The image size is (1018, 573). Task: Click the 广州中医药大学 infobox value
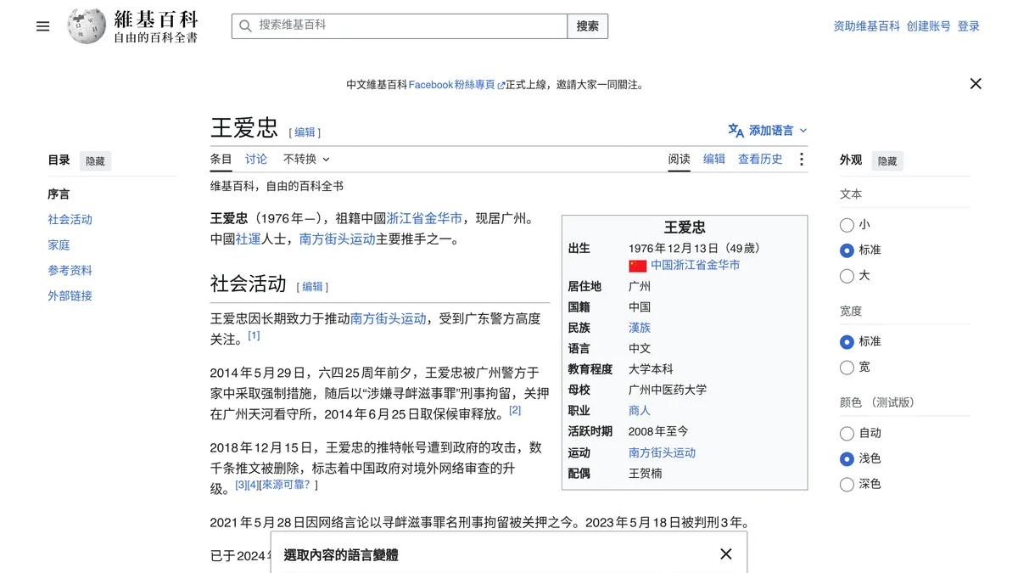pos(668,390)
